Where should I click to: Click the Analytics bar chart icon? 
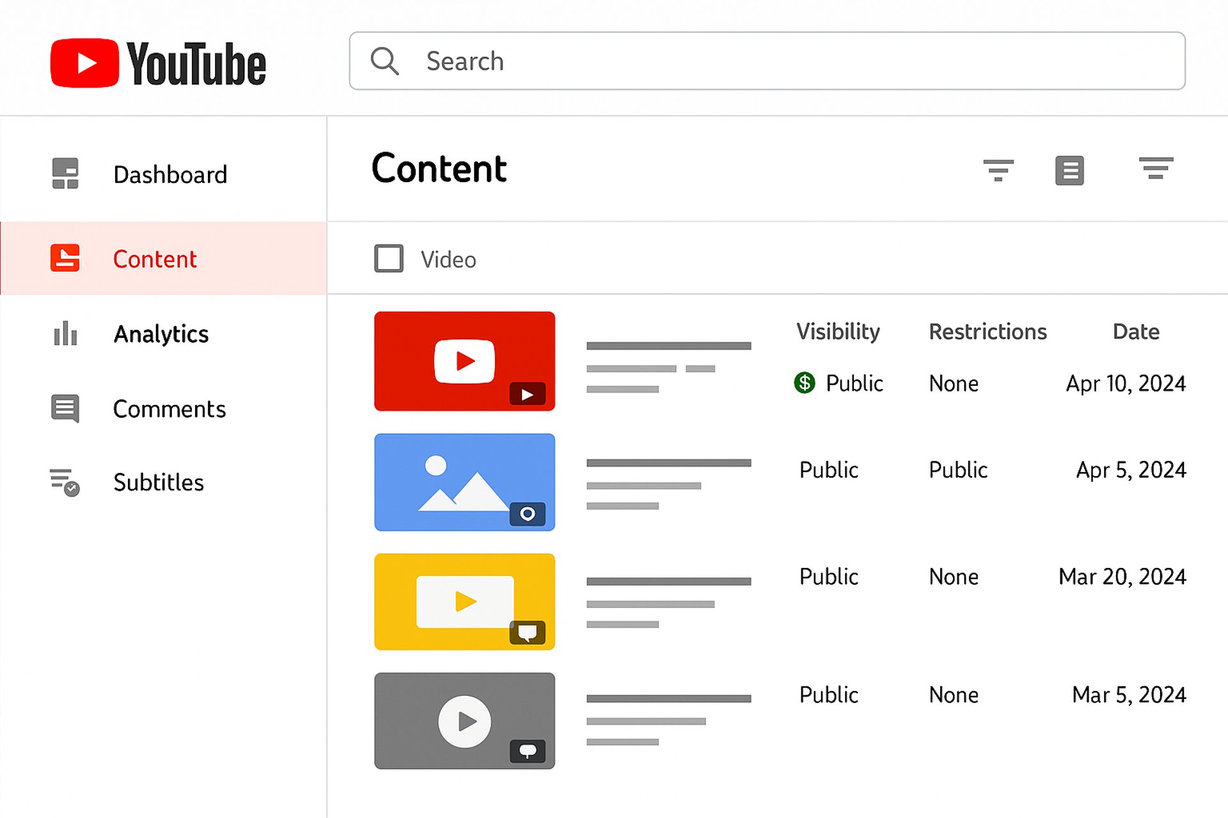tap(65, 333)
